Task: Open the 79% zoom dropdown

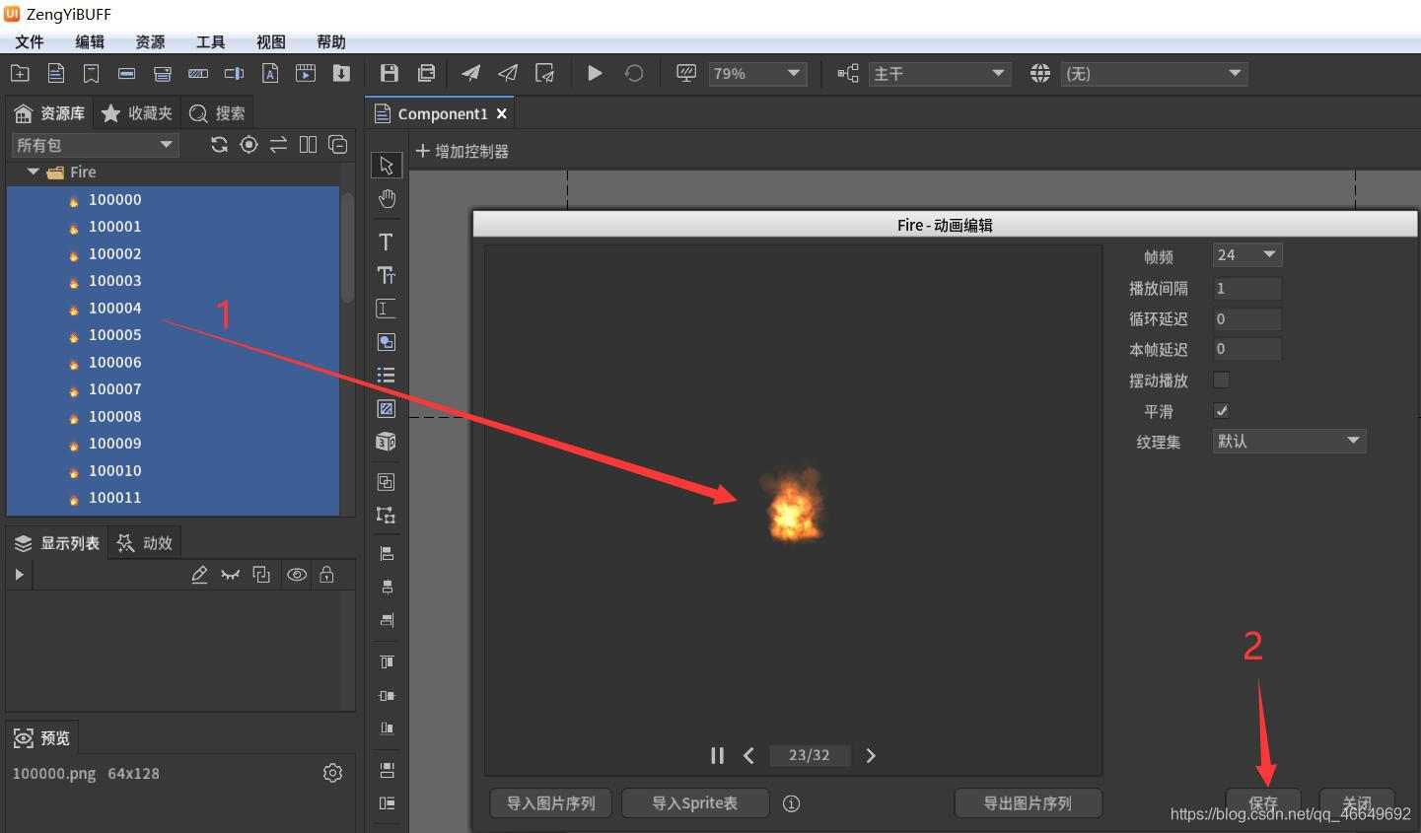Action: [x=757, y=74]
